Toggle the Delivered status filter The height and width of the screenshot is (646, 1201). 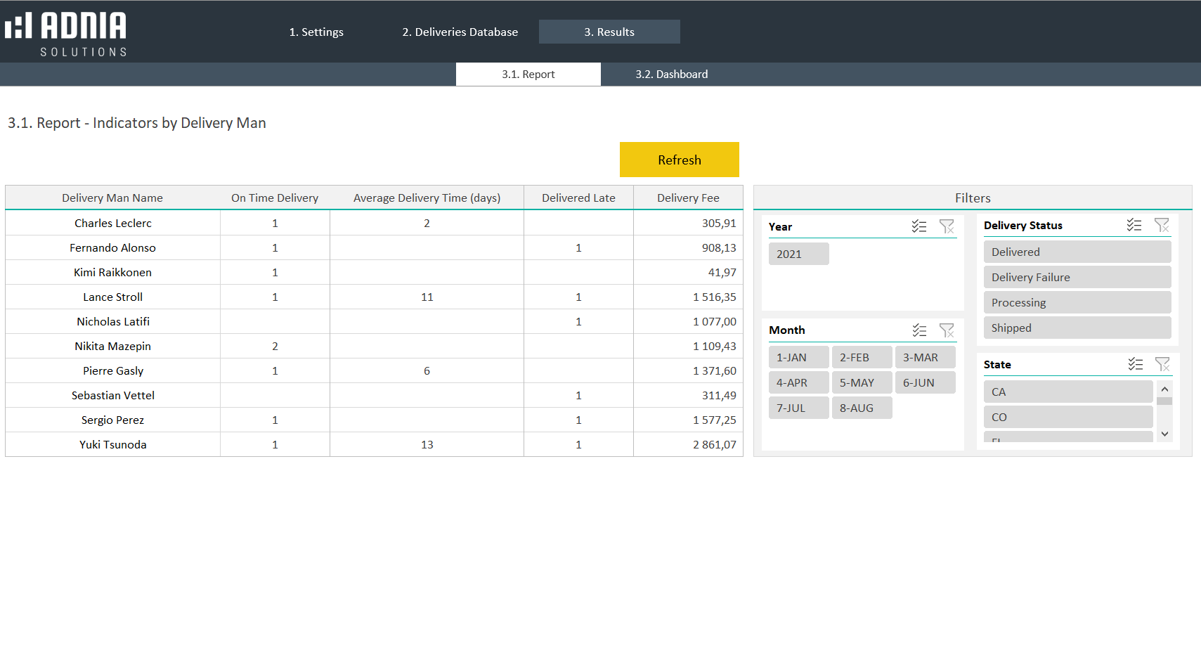[x=1077, y=252]
